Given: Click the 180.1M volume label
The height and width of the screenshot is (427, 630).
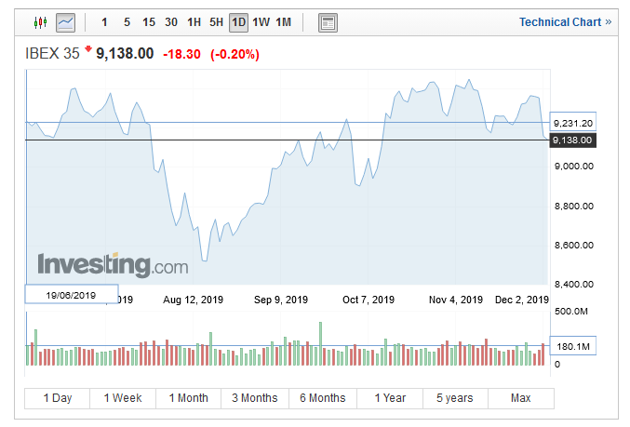Looking at the screenshot, I should click(573, 346).
